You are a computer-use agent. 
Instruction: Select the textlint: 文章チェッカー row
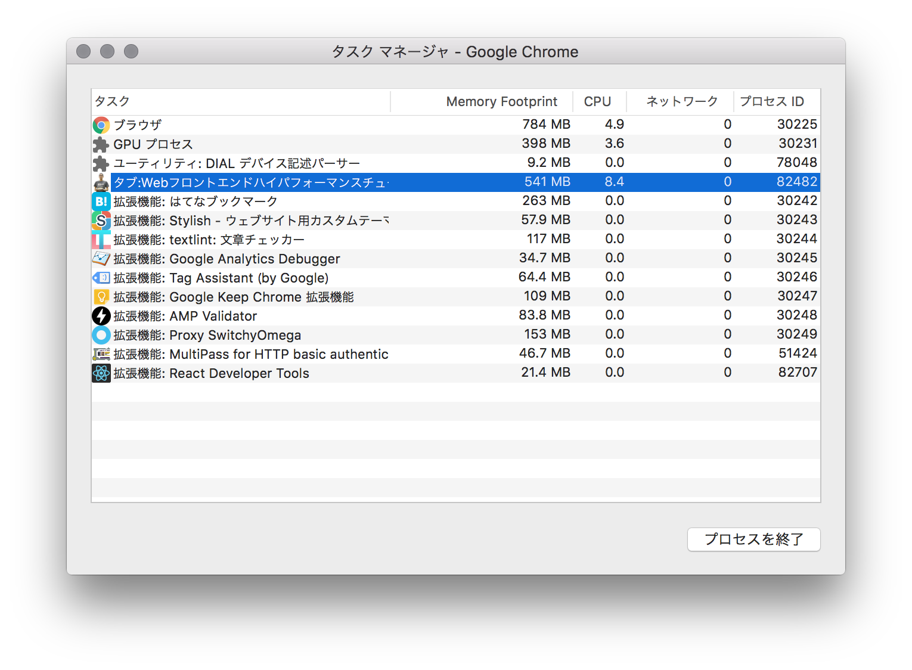(456, 240)
